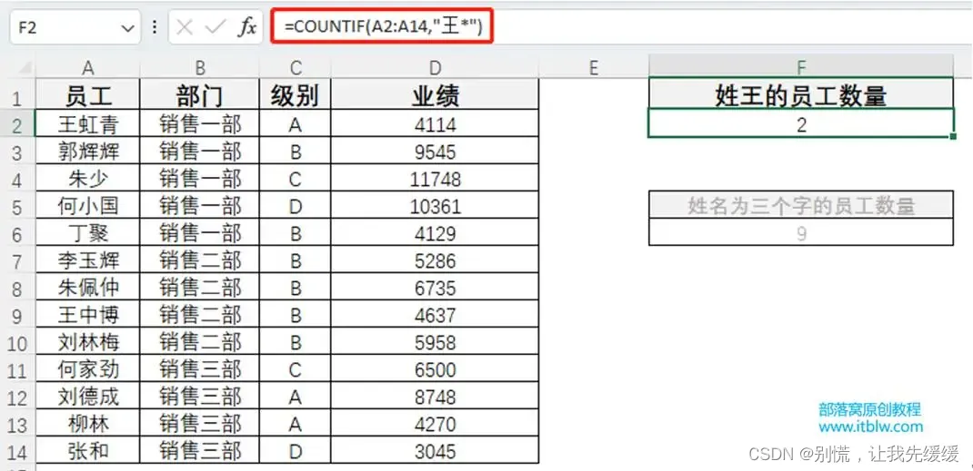Click the cell 郭辉辉
The width and height of the screenshot is (973, 471).
[x=88, y=152]
